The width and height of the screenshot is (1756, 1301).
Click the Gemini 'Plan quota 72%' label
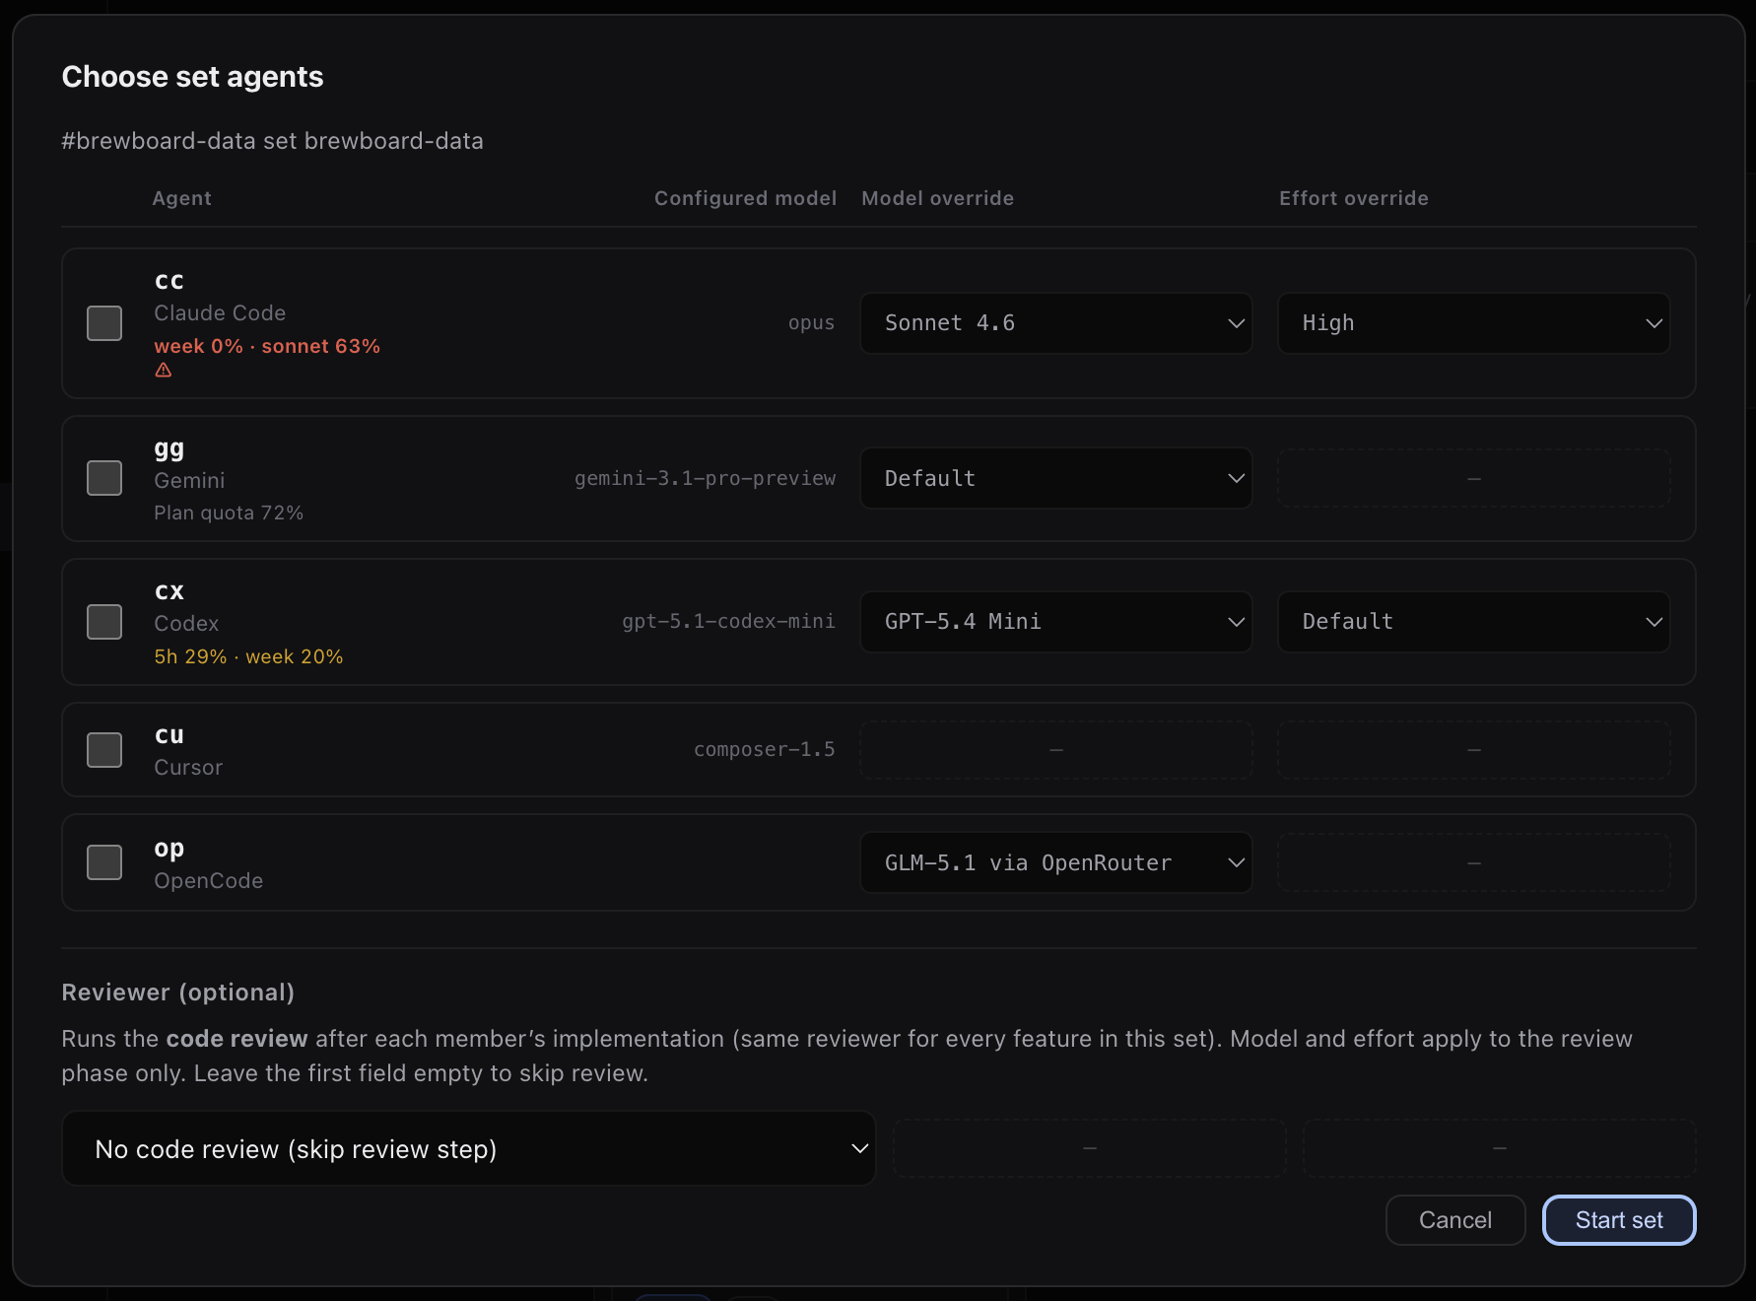pos(229,513)
